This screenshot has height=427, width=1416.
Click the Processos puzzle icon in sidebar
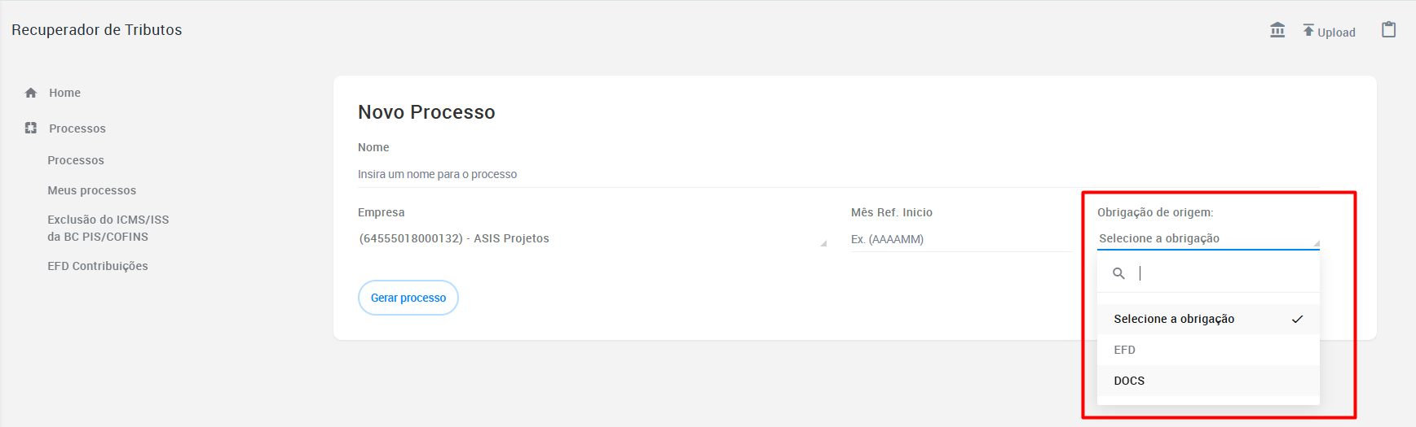[31, 128]
